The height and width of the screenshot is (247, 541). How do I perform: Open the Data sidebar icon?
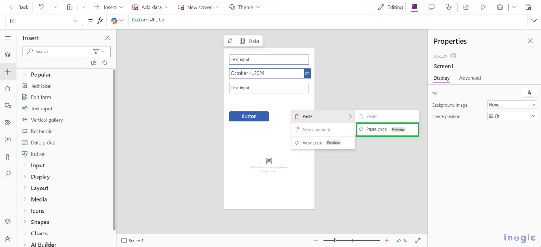(8, 89)
